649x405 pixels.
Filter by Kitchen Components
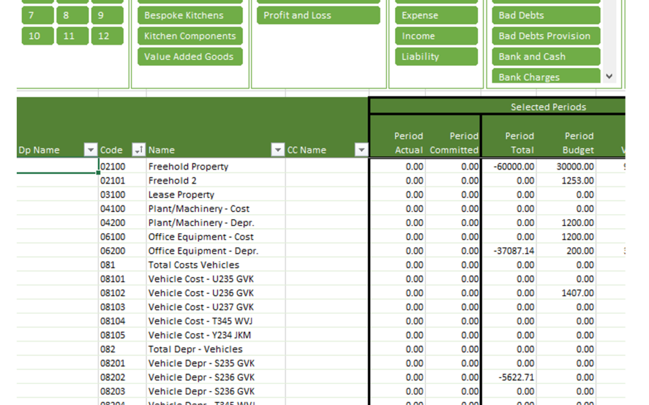[190, 36]
